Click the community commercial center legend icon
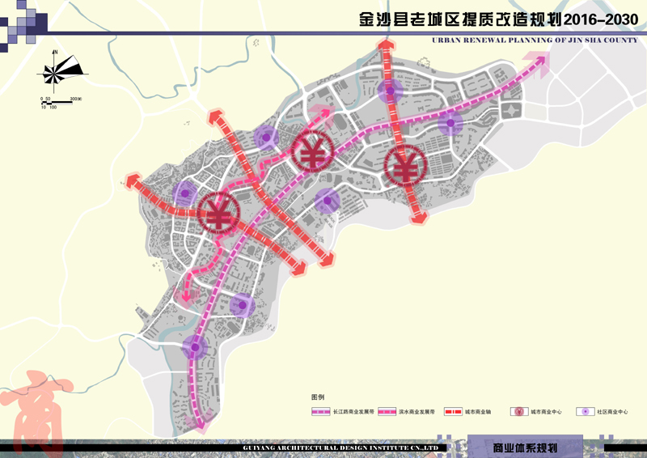 click(x=583, y=412)
